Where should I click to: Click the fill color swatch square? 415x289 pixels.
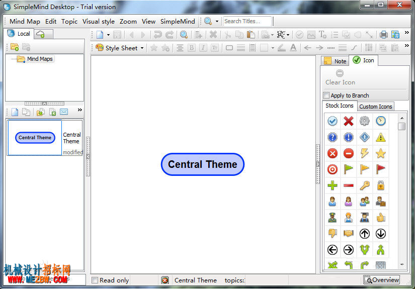pos(264,48)
